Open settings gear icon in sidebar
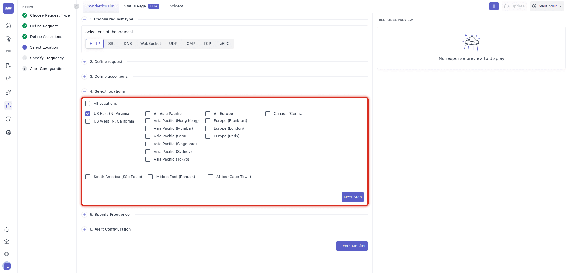 (x=7, y=254)
